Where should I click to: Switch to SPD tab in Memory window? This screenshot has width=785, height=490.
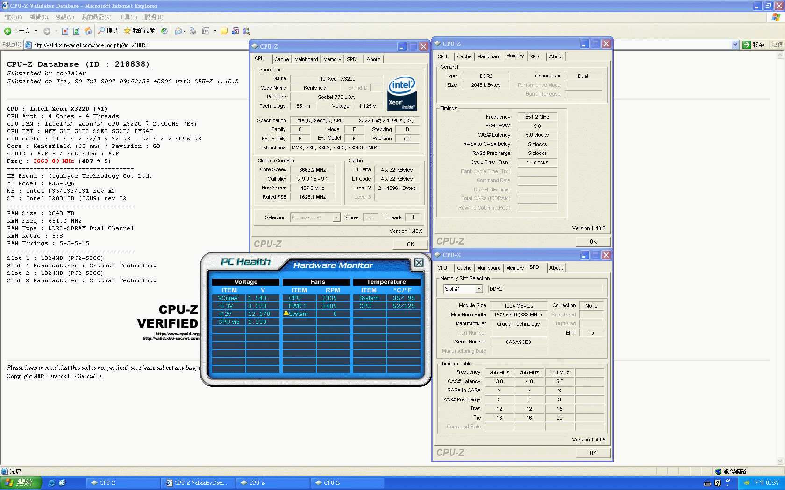[534, 56]
